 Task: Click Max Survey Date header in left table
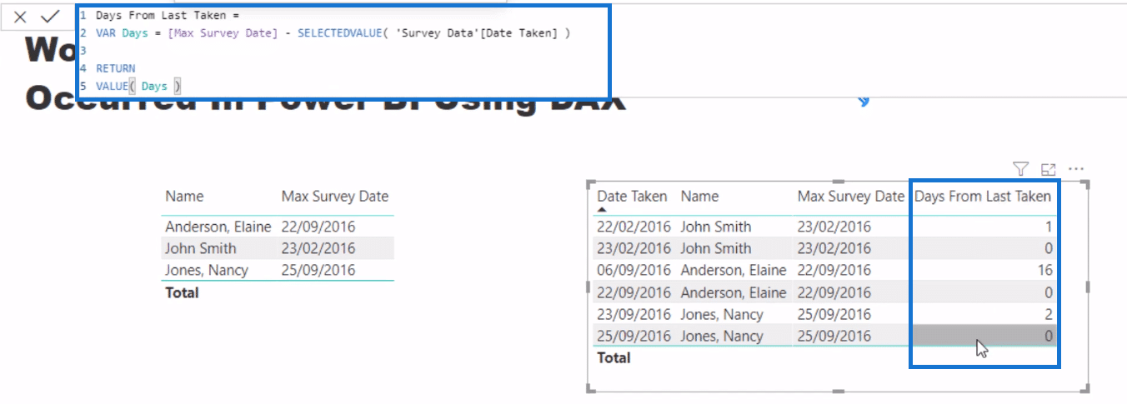coord(335,197)
